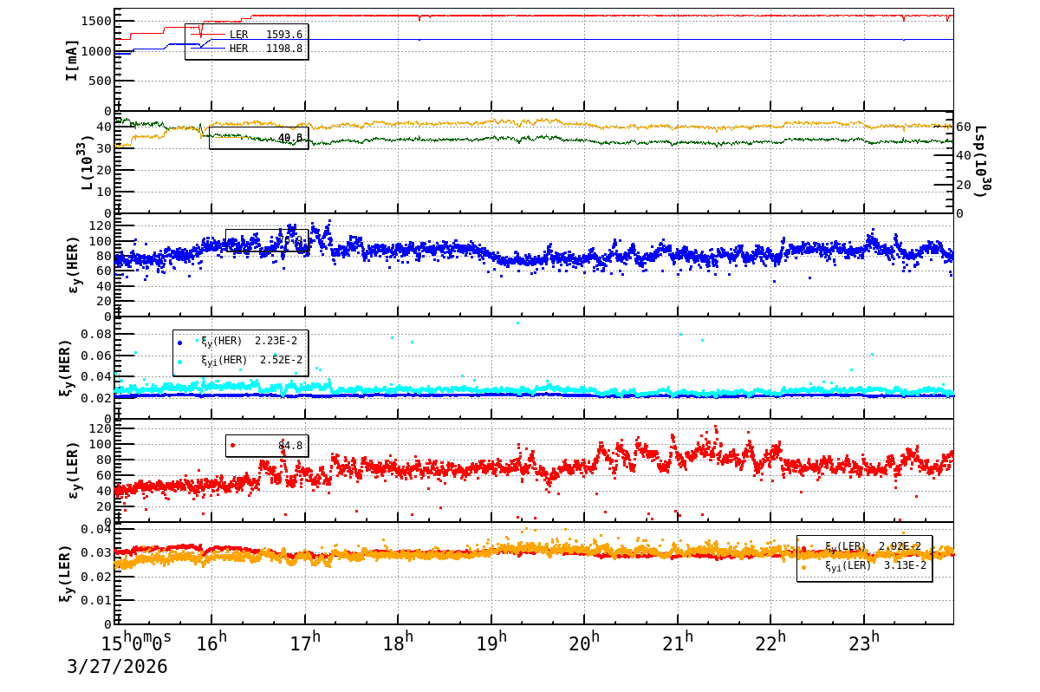
Task: Click the LER 1593.6 legend entry
Action: coord(265,35)
